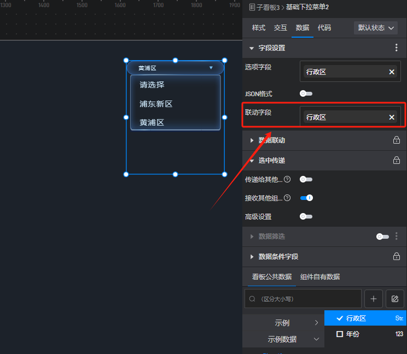Viewport: 407px width, 354px height.
Task: Collapse the 选中传递 section
Action: 252,161
